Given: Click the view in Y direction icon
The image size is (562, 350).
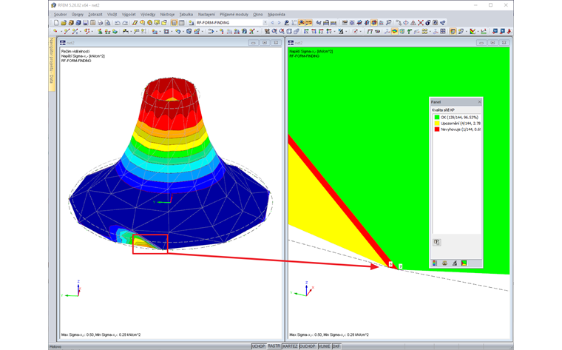Looking at the screenshot, I should [314, 31].
